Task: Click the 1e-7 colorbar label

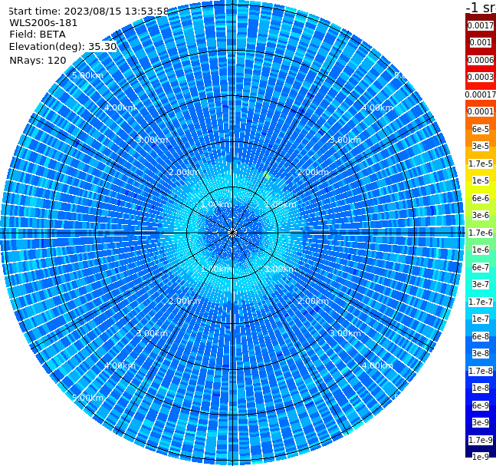Action: [481, 319]
